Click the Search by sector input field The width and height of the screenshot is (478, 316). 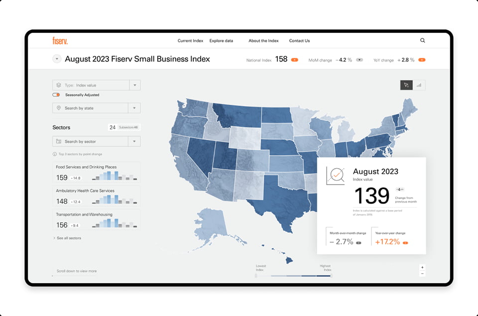pyautogui.click(x=91, y=141)
